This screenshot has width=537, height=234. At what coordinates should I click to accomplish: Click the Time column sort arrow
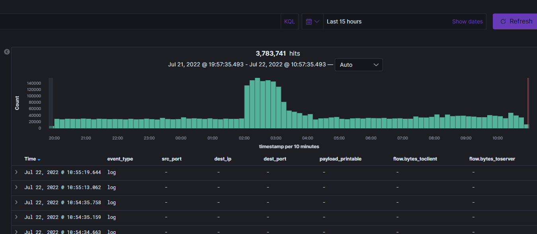[x=39, y=159]
